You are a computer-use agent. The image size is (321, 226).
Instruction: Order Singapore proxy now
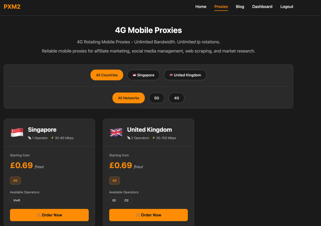pyautogui.click(x=49, y=215)
